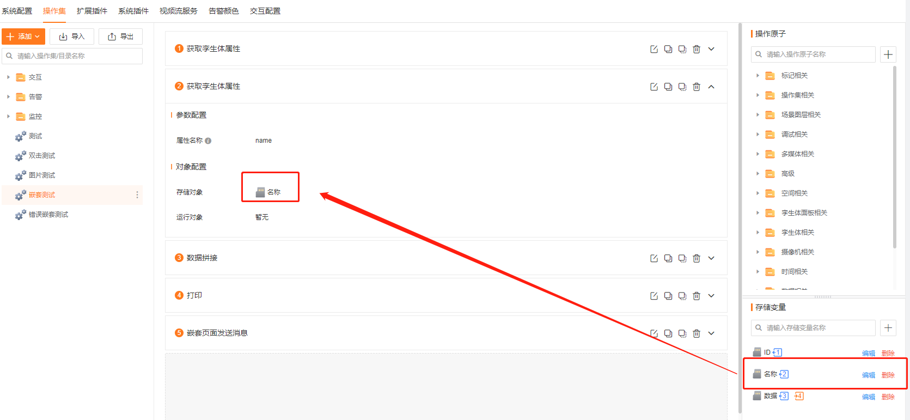Click 编辑 for the ID variable
910x420 pixels.
[x=869, y=354]
